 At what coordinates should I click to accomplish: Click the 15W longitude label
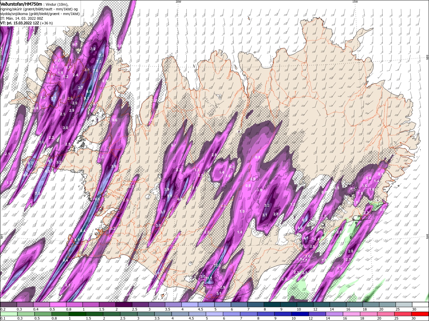355,2
